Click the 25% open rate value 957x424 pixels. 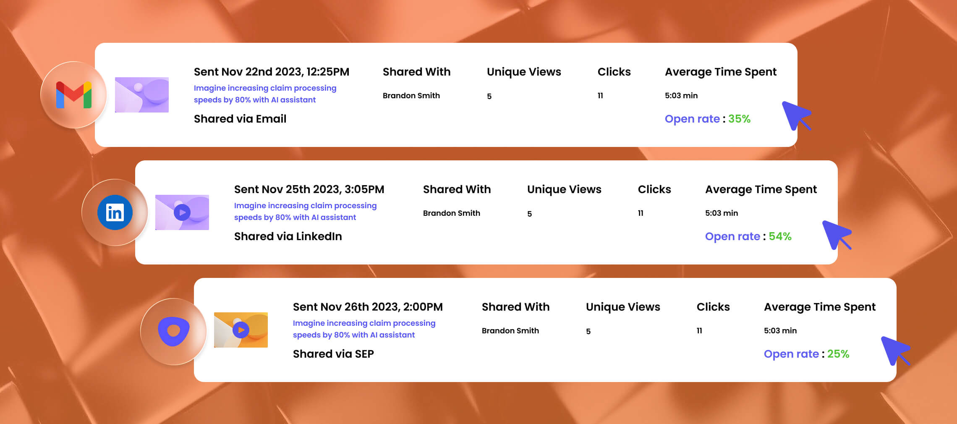point(838,354)
